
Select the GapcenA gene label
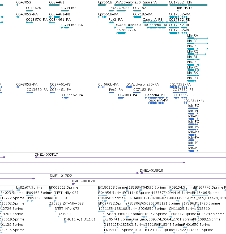point(150,2)
